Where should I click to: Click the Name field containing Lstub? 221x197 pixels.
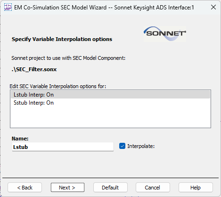coord(63,147)
